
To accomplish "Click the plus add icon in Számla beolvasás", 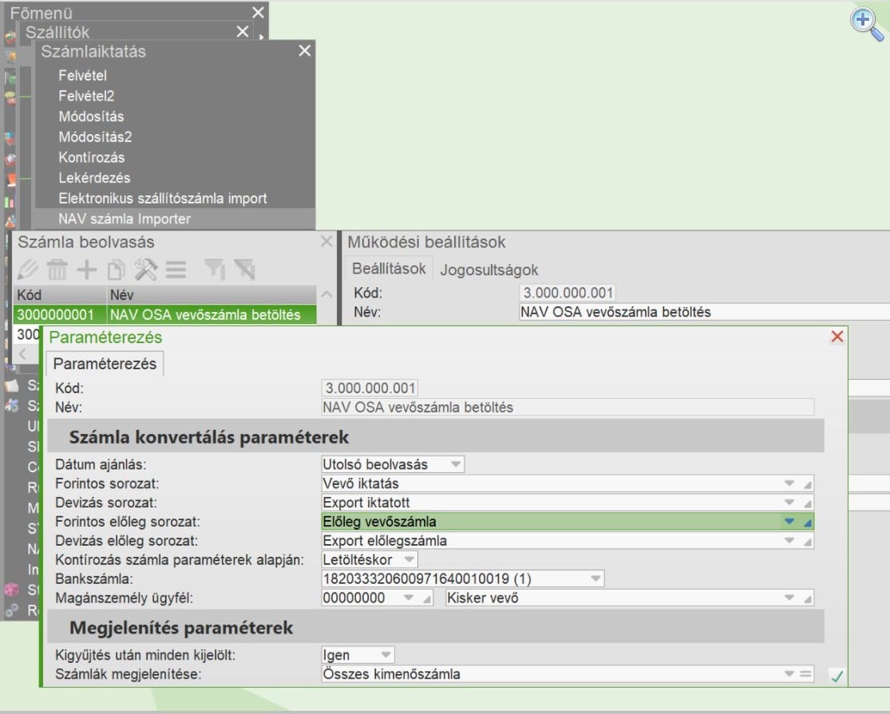I will [x=86, y=270].
